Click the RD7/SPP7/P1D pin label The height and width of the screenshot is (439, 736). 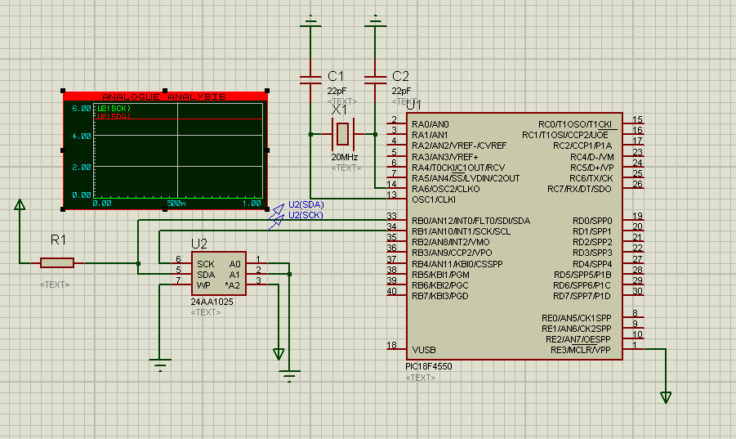pyautogui.click(x=582, y=296)
